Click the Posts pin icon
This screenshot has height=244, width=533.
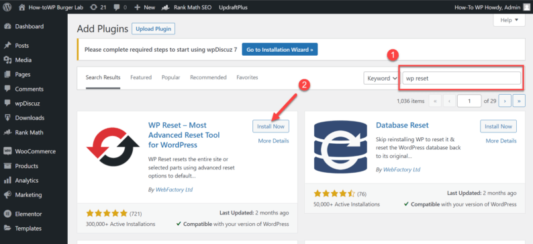coord(7,46)
